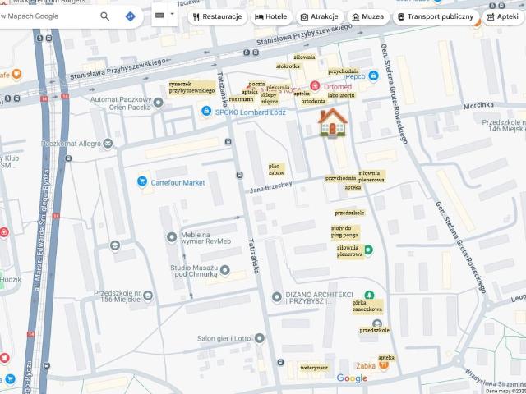The width and height of the screenshot is (526, 394).
Task: Click the DIZANO ARCHITEKCI pin icon
Action: 277,297
